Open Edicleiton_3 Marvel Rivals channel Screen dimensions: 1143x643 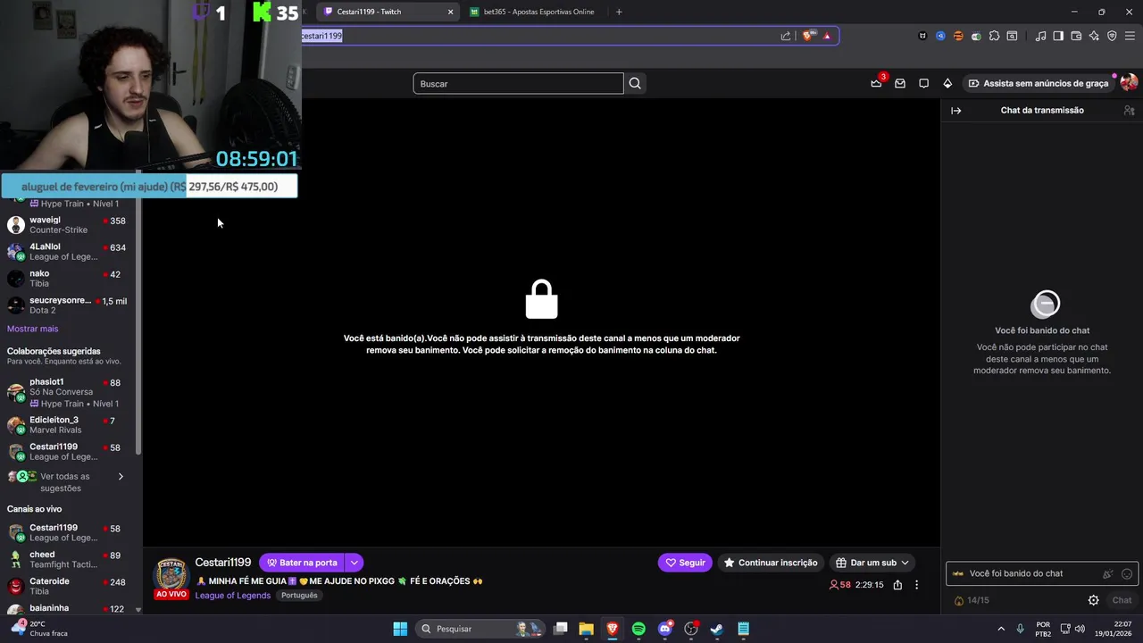pyautogui.click(x=69, y=425)
